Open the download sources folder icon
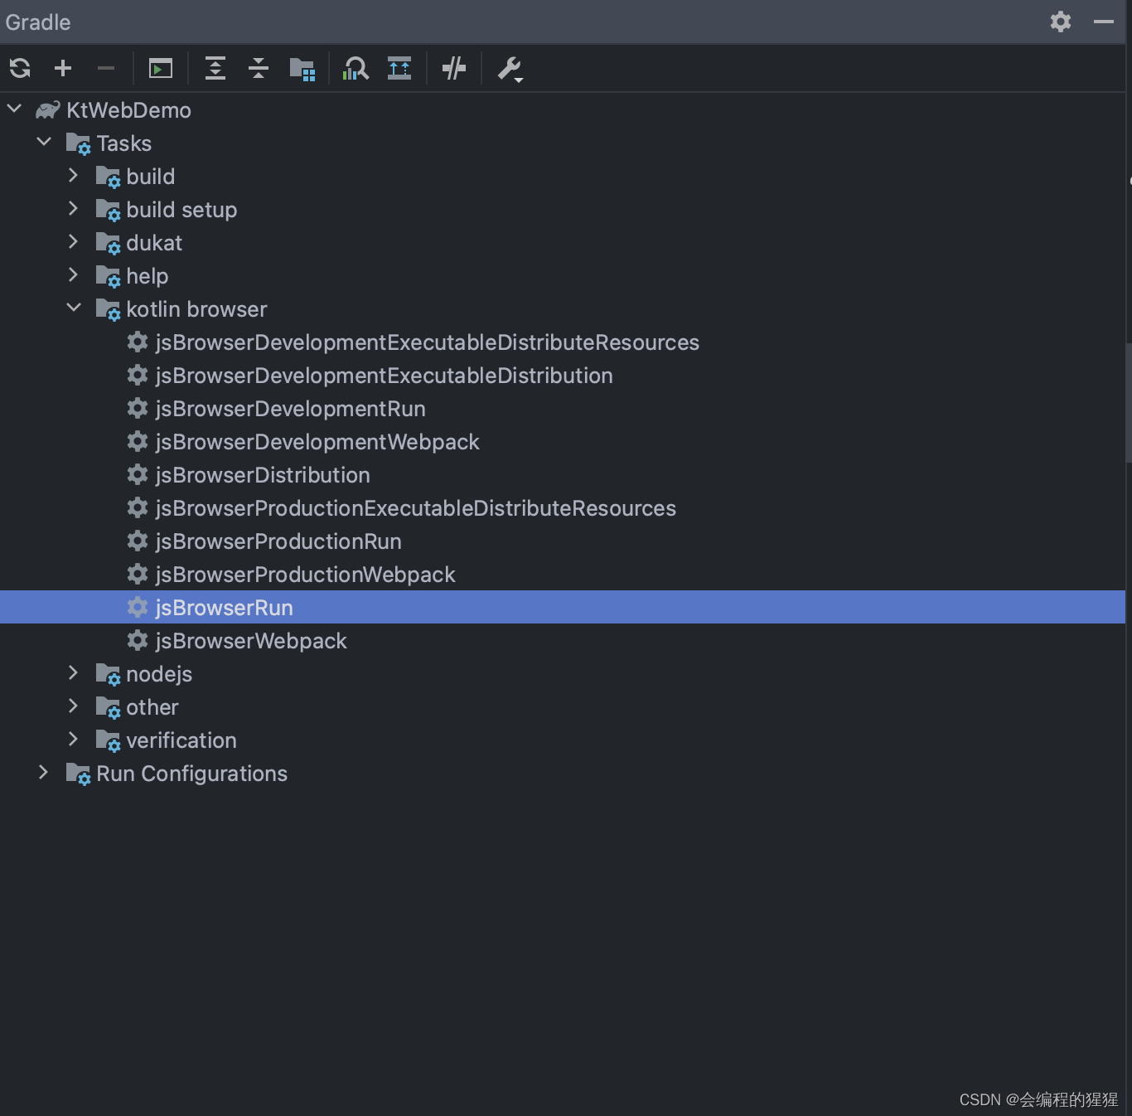The image size is (1132, 1116). click(x=302, y=69)
